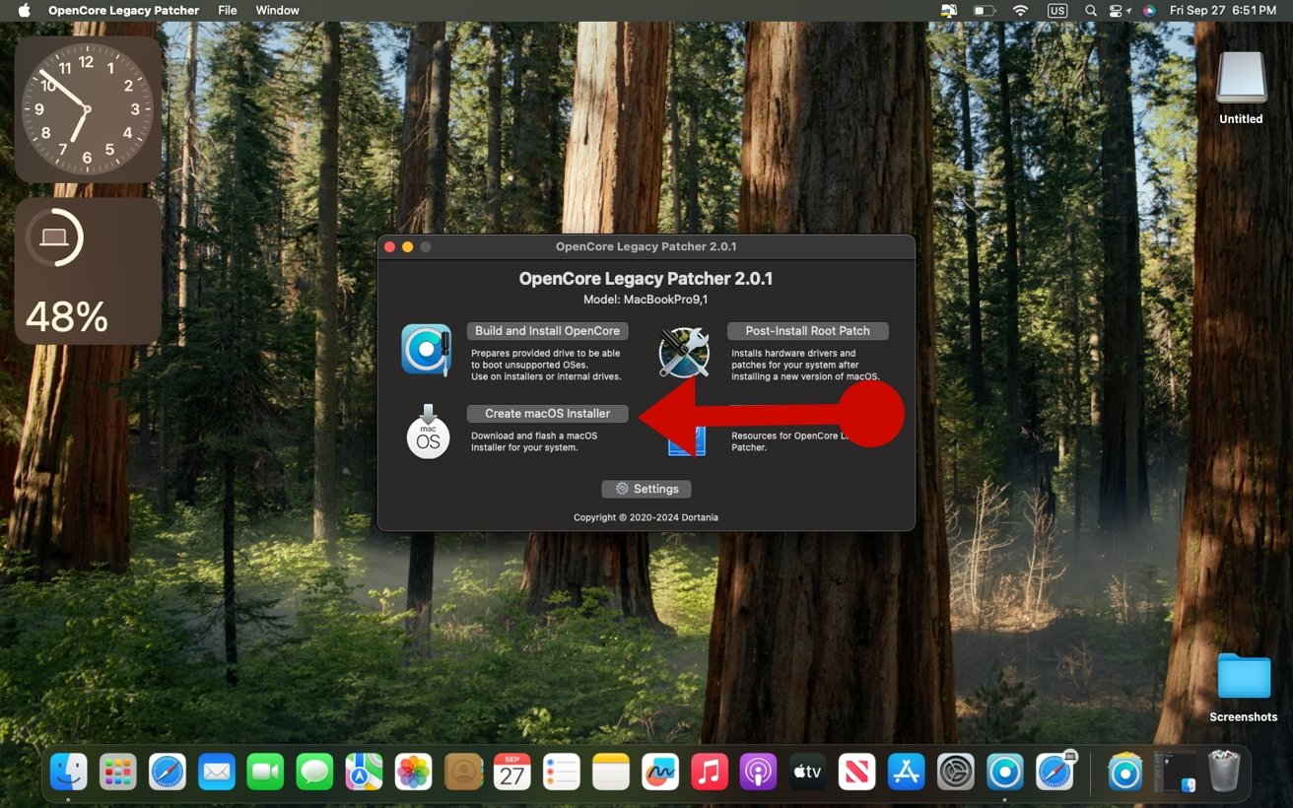This screenshot has height=808, width=1293.
Task: Click the screen mirroring display icon
Action: 949,10
